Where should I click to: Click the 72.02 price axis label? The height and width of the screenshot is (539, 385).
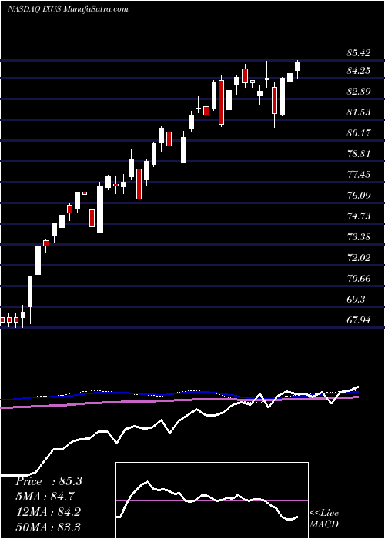tap(359, 257)
